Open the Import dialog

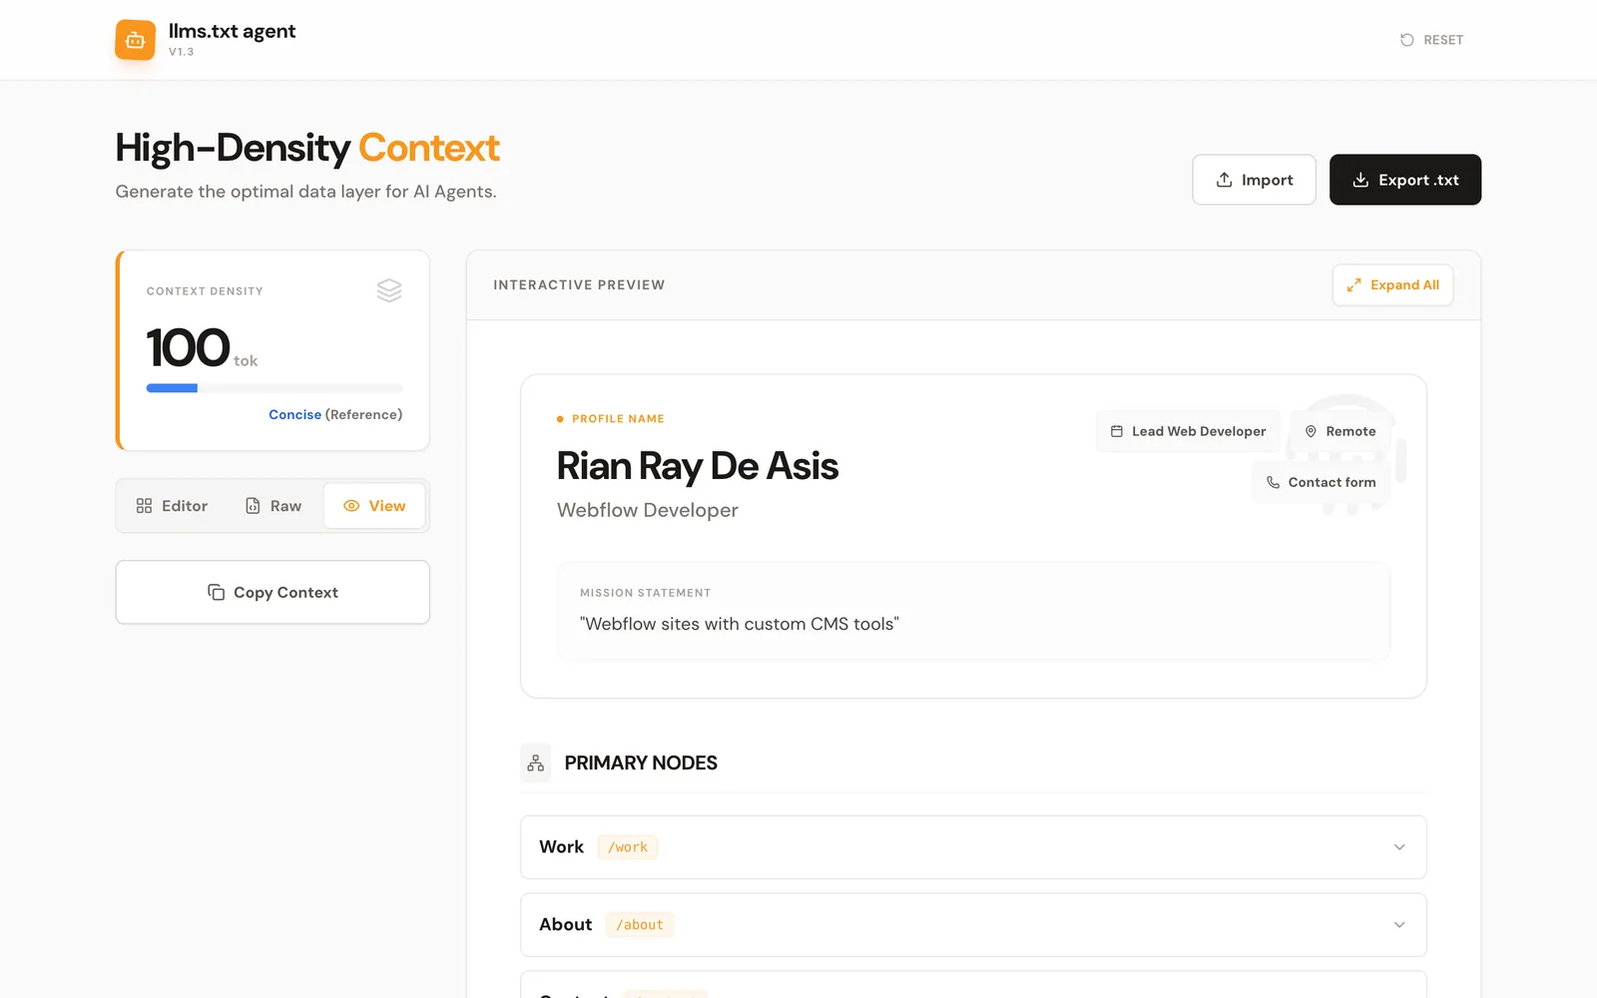coord(1254,180)
